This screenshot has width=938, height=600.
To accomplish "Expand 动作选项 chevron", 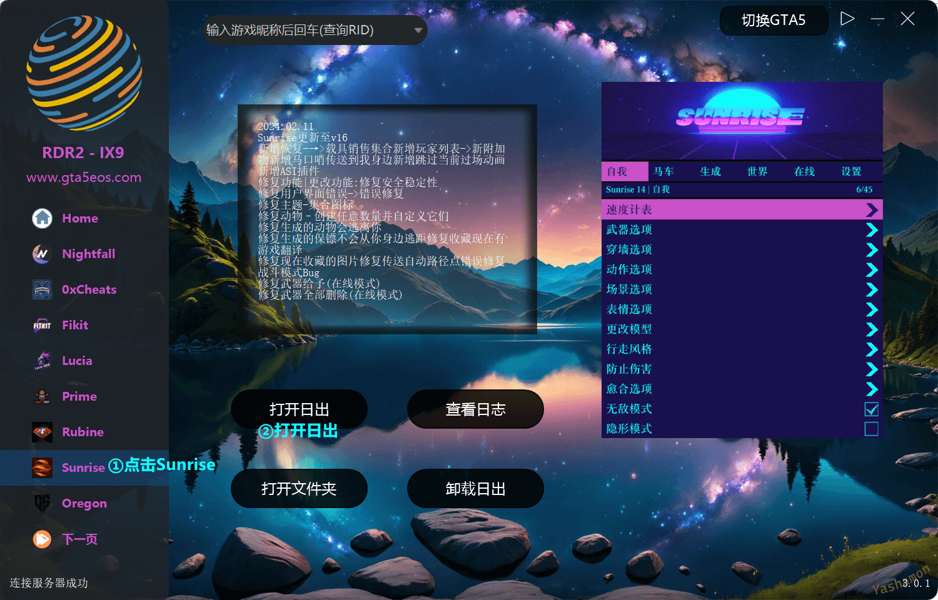I will [x=872, y=270].
